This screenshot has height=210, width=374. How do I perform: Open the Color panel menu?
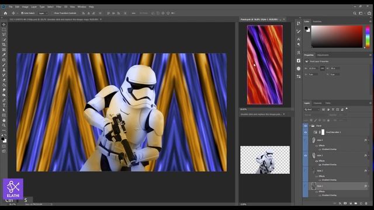click(370, 22)
